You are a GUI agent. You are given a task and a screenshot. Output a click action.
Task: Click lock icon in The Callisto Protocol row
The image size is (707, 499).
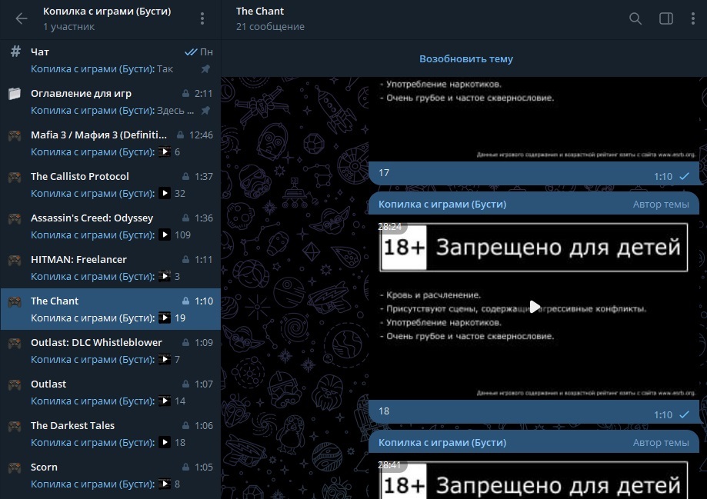pos(185,176)
